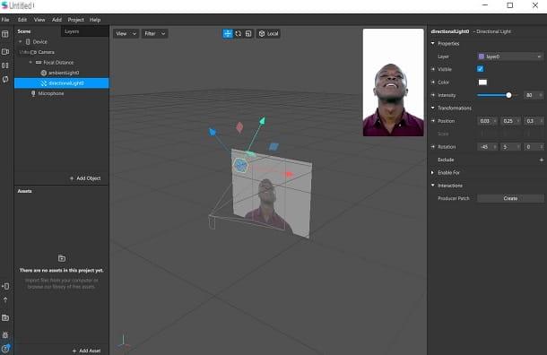Open the Layer dropdown showing layer0

[510, 56]
